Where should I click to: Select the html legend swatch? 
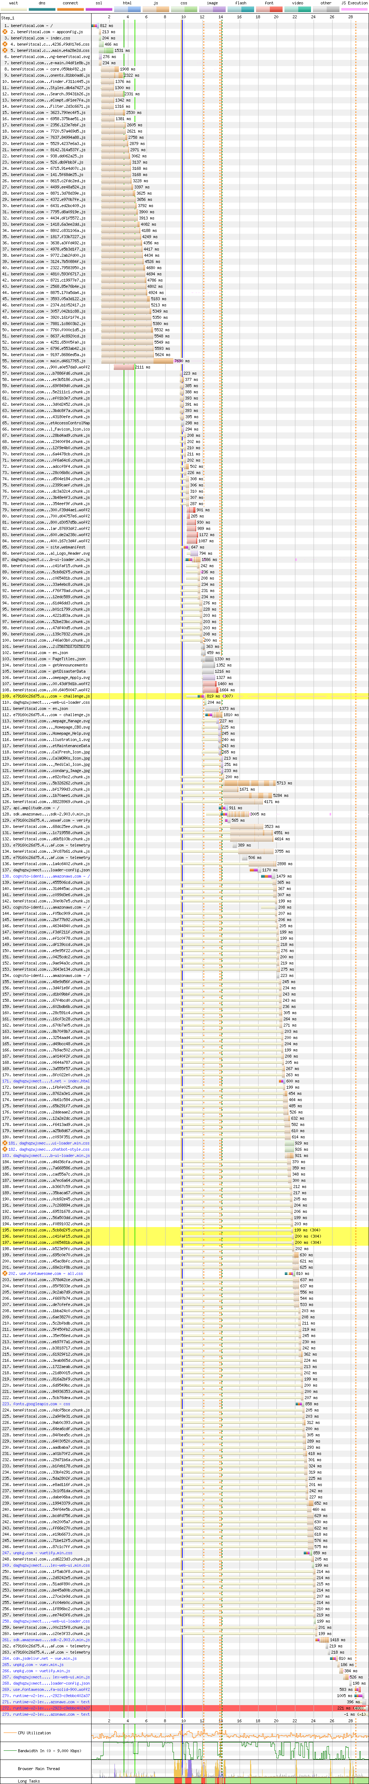coord(127,9)
